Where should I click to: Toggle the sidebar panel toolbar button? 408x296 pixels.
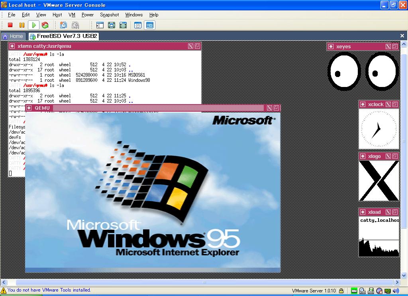[x=100, y=25]
